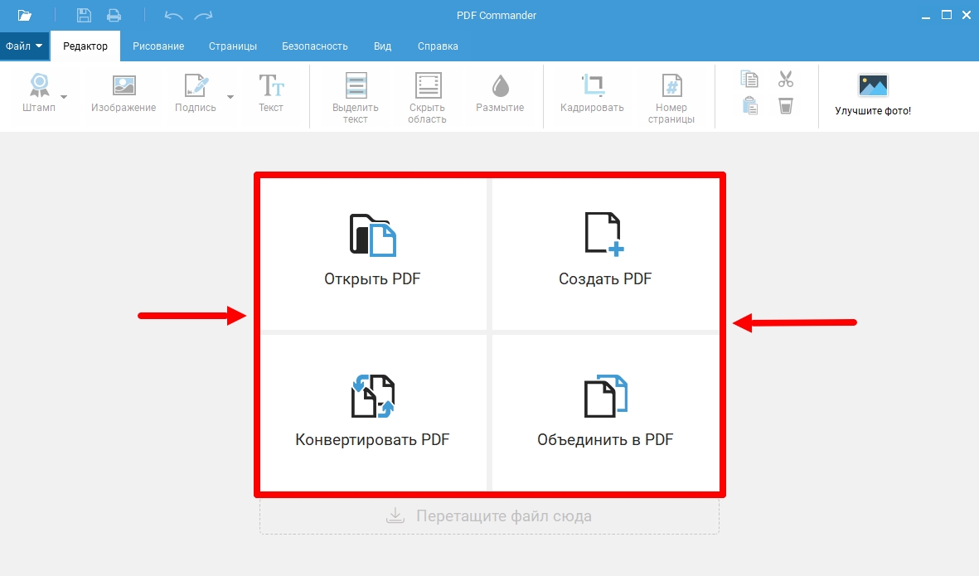Click the open folder icon in title bar

point(25,15)
